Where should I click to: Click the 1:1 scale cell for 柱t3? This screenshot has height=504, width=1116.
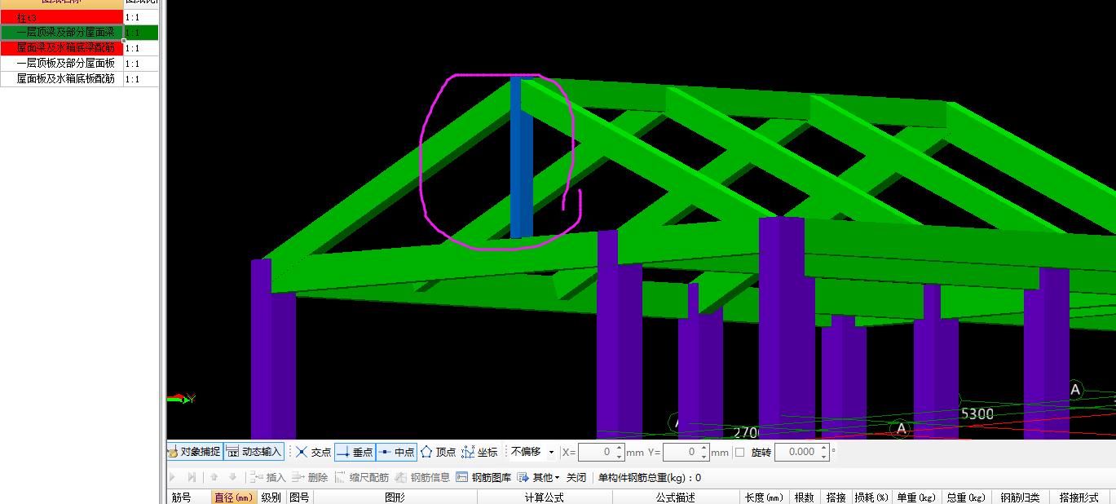(x=141, y=17)
